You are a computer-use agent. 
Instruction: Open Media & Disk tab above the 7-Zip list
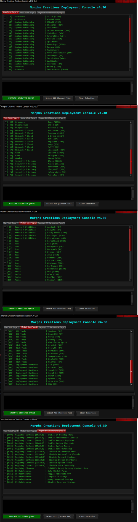(28, 13)
